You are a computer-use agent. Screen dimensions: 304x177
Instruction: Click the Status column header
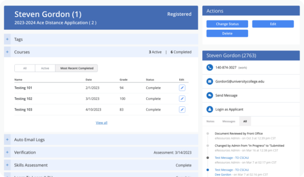[x=150, y=79]
